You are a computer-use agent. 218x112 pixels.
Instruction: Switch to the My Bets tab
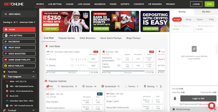(206, 12)
